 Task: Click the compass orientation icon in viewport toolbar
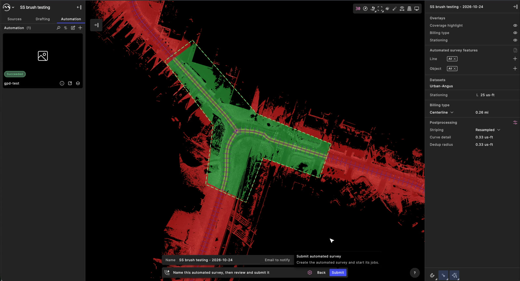(x=365, y=9)
